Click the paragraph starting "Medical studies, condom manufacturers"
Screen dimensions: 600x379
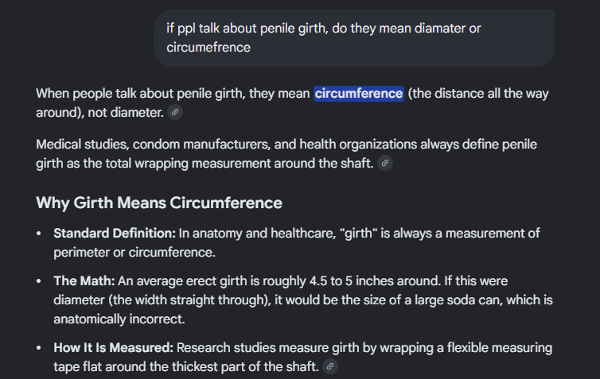(286, 154)
